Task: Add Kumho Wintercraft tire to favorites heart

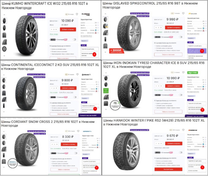Action: click(x=77, y=14)
